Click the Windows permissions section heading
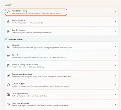This screenshot has width=121, height=110. click(14, 39)
